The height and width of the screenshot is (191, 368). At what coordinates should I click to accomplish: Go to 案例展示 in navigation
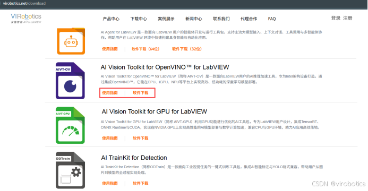[x=166, y=19]
